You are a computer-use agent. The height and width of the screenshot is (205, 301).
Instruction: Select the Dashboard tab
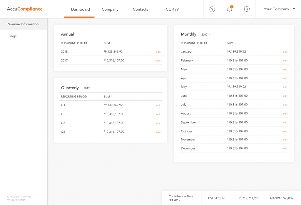coord(80,9)
